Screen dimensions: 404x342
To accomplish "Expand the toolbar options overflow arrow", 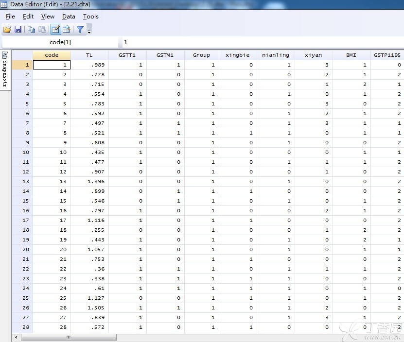I will coord(89,31).
